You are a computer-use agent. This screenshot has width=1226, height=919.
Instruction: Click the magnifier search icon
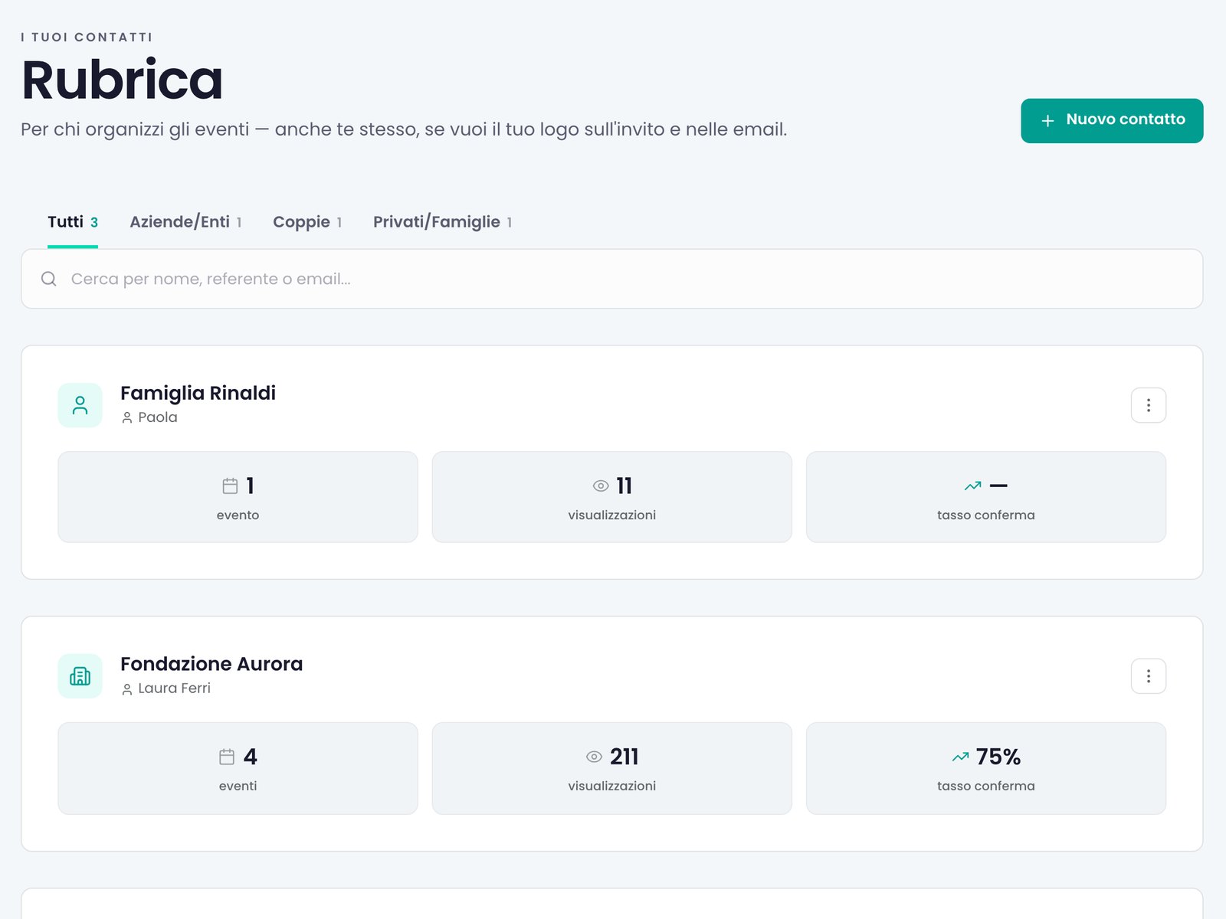(49, 279)
